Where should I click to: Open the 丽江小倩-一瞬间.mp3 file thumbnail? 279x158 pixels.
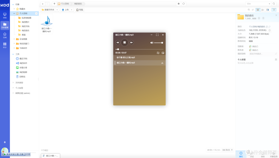coord(47,24)
